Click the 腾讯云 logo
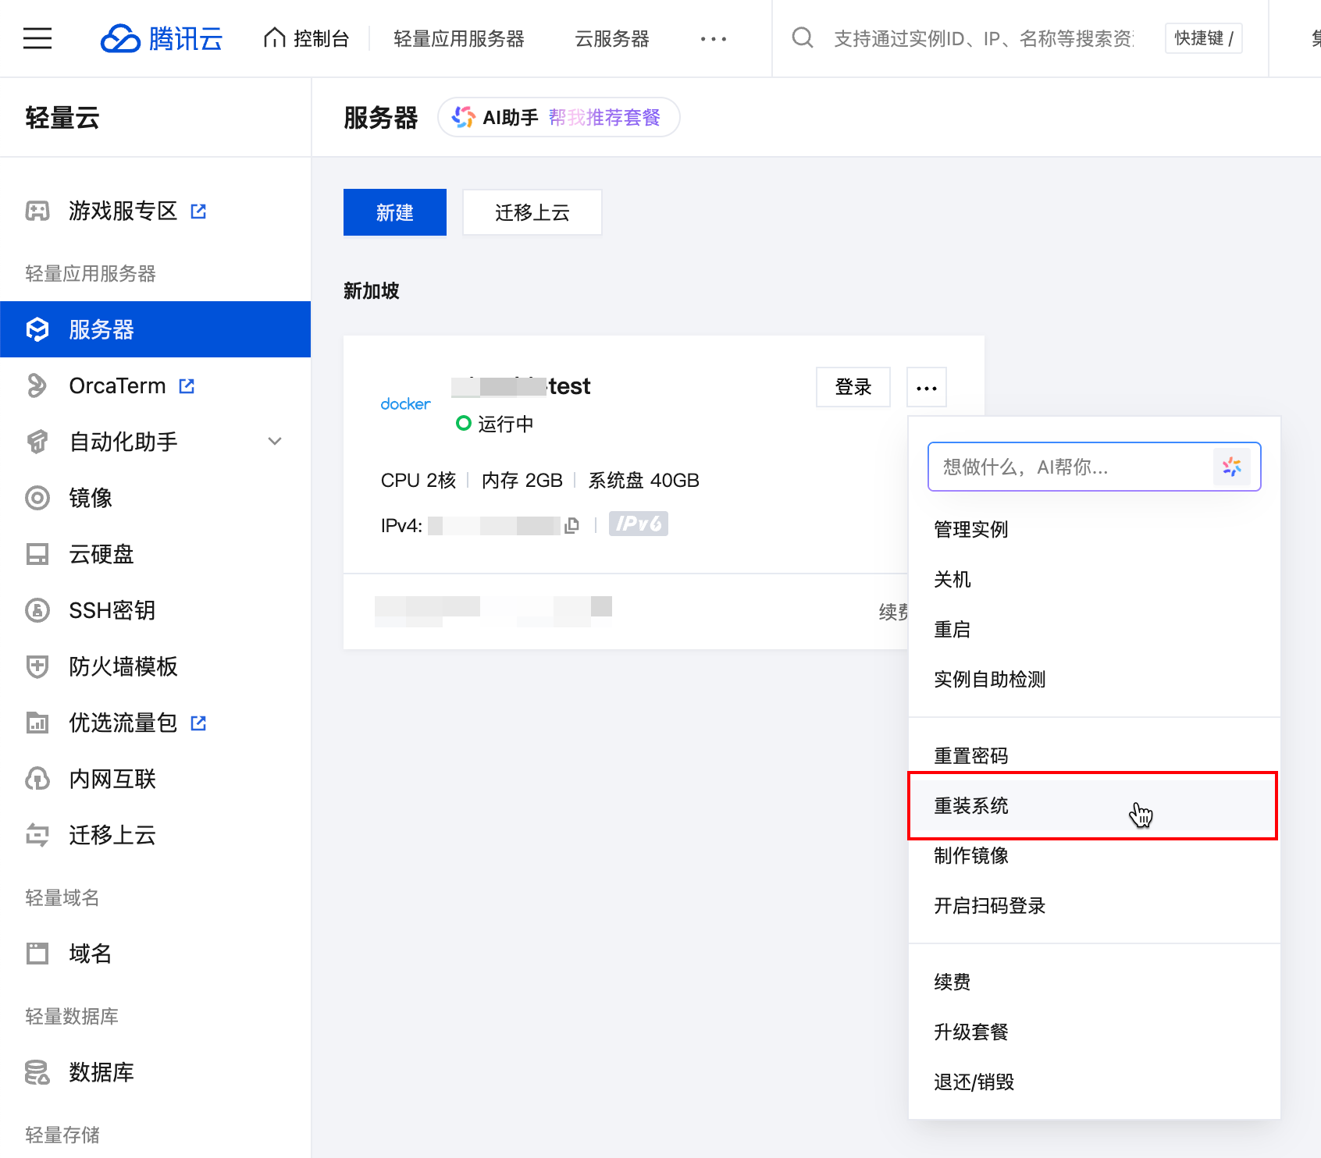 161,38
